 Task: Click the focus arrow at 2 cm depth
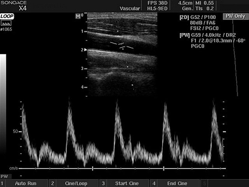[x=86, y=50]
